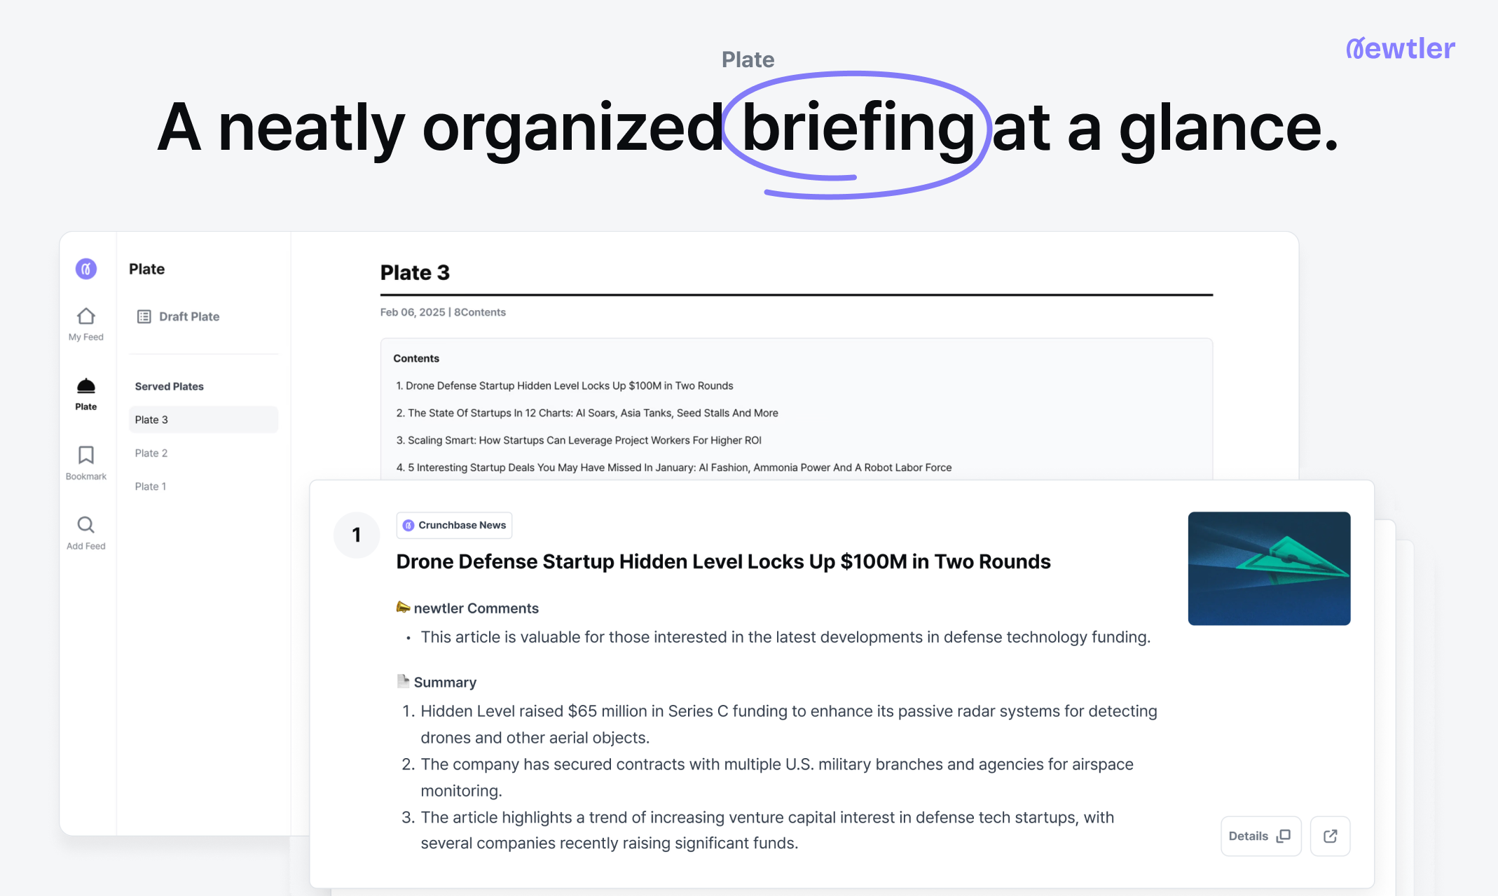
Task: Click the article thumbnail image
Action: [1269, 568]
